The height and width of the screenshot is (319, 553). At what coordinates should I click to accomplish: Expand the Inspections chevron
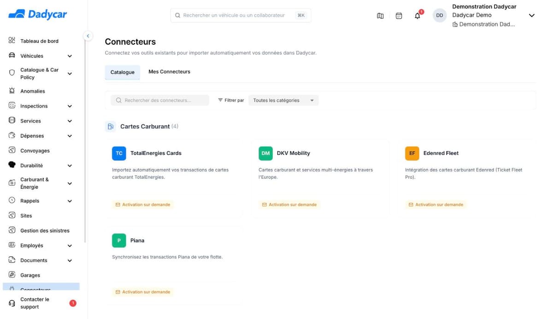point(70,106)
